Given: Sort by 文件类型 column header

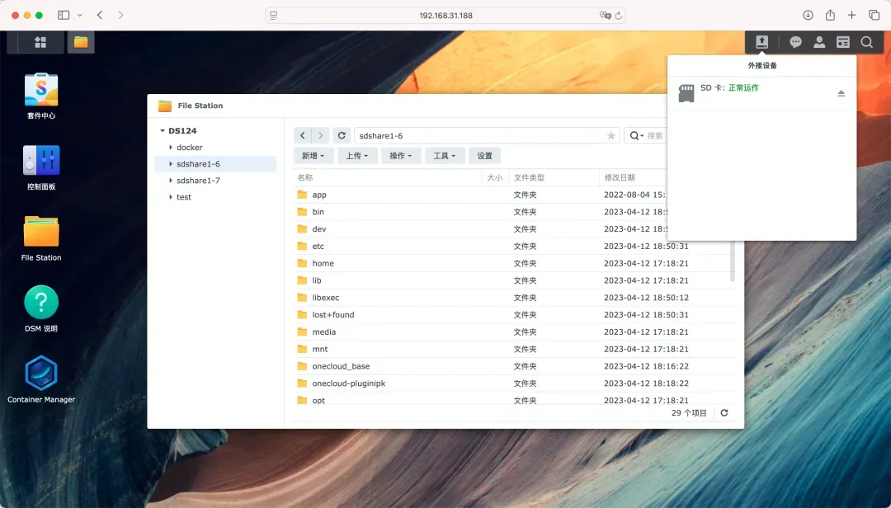Looking at the screenshot, I should pos(554,177).
